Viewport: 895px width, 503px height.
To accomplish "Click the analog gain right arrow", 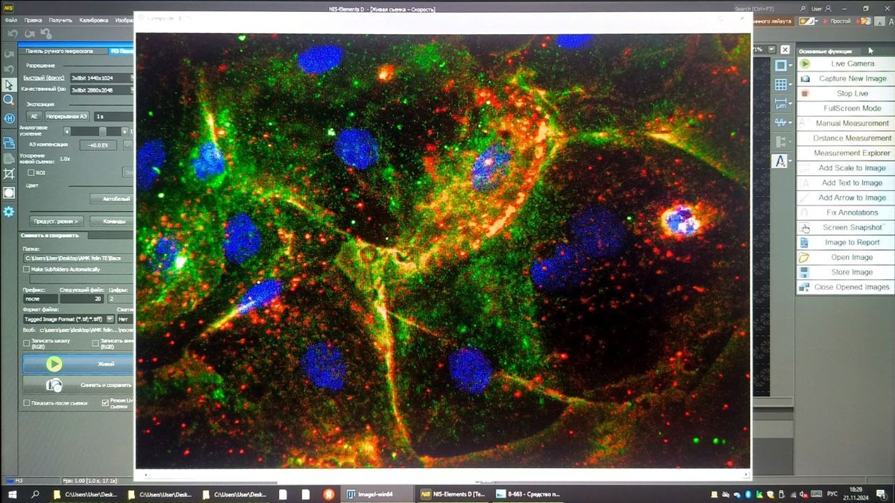I will [x=125, y=131].
